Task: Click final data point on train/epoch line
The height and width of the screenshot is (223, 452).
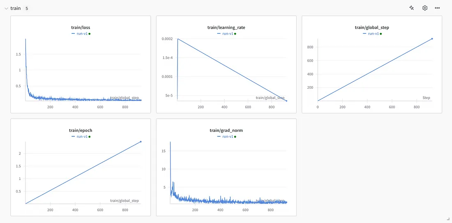Action: point(141,141)
